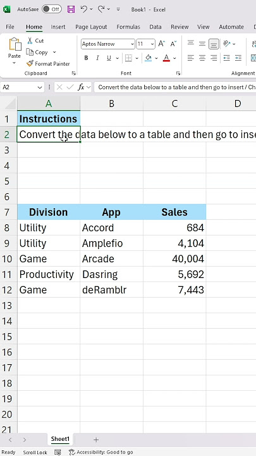256x456 pixels.
Task: Toggle Italic formatting
Action: (x=97, y=58)
